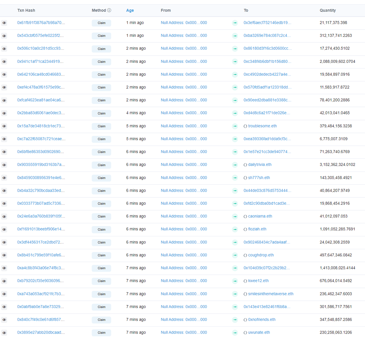Click Claim tag in 0x3df4456317ce2dbd72 row
365x340 pixels.
[x=101, y=243]
